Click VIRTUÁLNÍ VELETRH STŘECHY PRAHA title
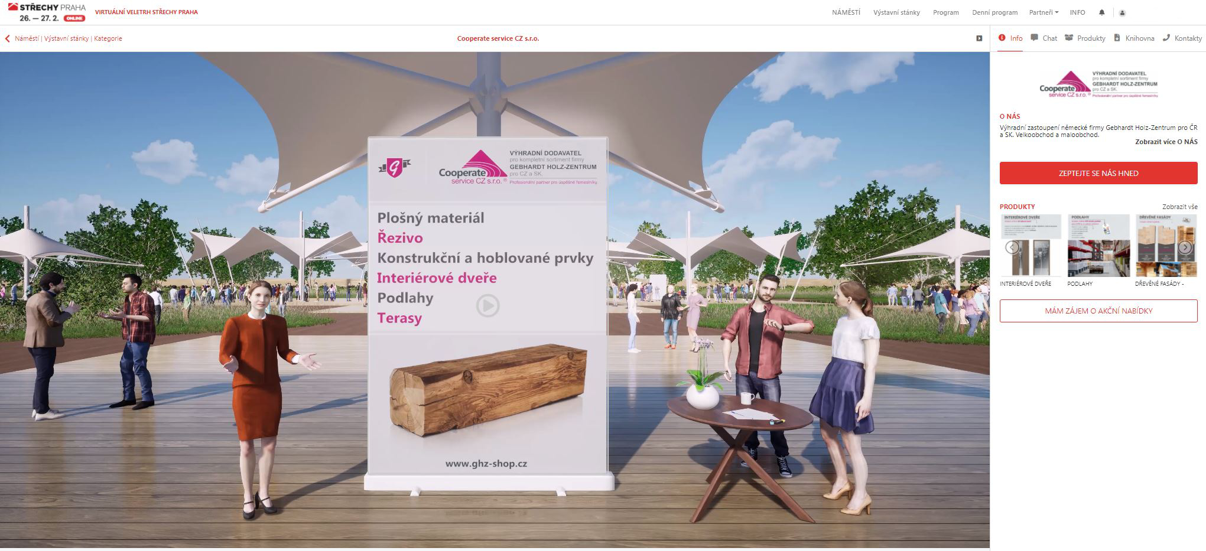This screenshot has height=551, width=1206. coord(147,12)
